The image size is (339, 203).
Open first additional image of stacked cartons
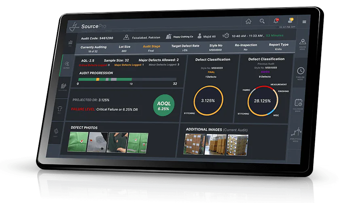click(x=194, y=144)
